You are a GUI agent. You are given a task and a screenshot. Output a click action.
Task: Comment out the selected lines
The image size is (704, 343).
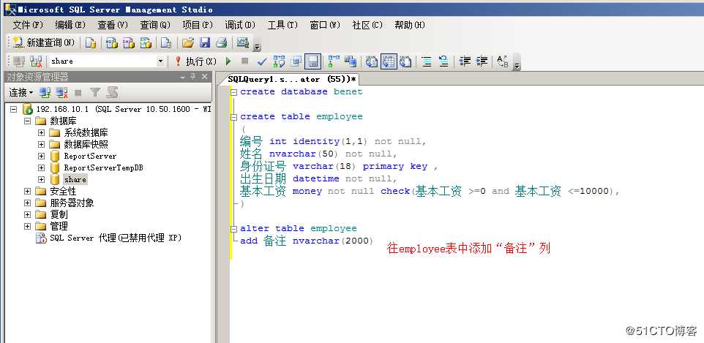coord(427,61)
